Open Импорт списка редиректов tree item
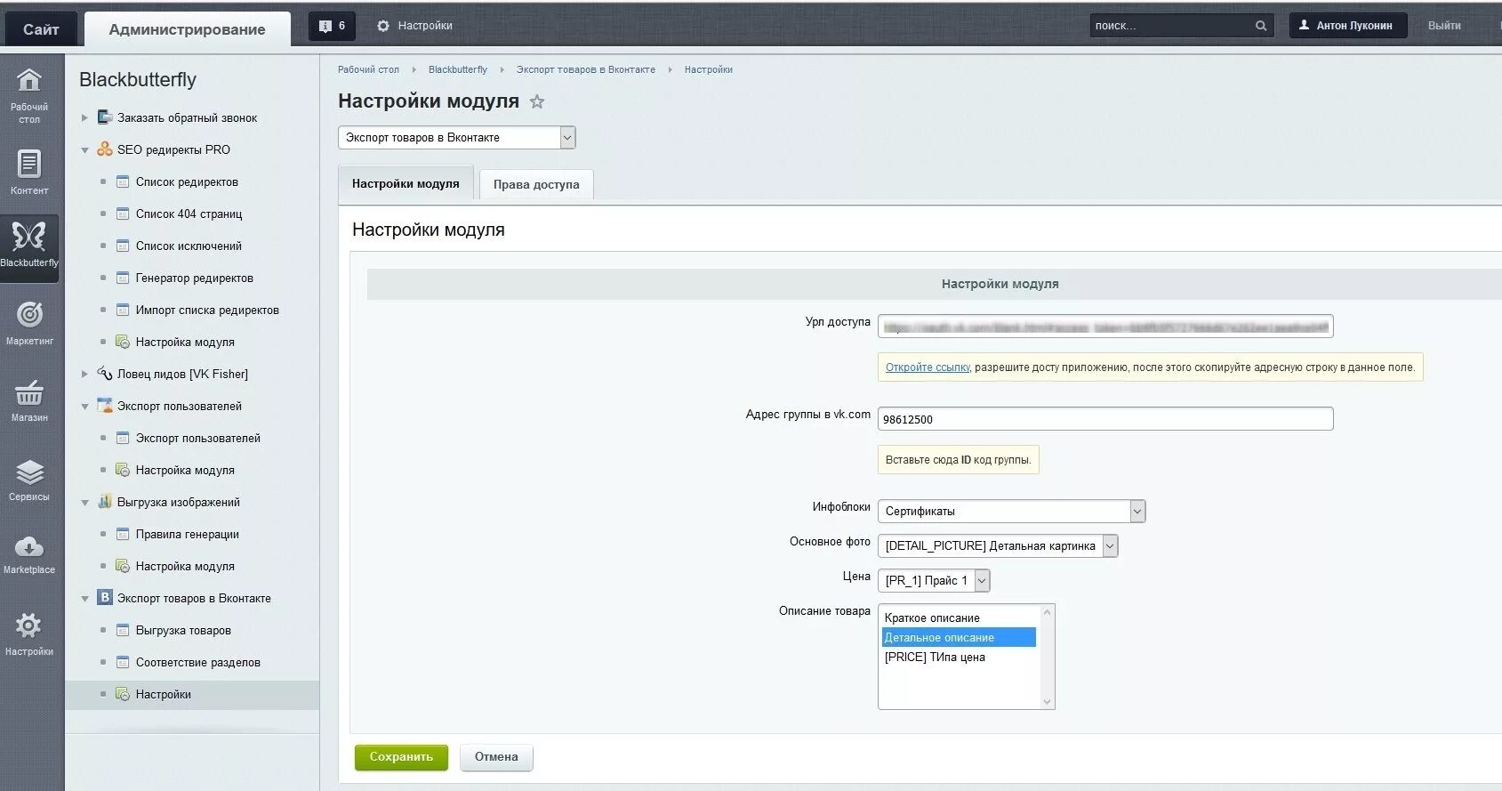Image resolution: width=1502 pixels, height=791 pixels. (x=207, y=310)
